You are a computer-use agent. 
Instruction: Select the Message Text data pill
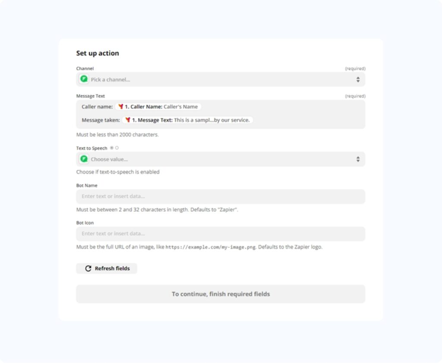tap(188, 120)
